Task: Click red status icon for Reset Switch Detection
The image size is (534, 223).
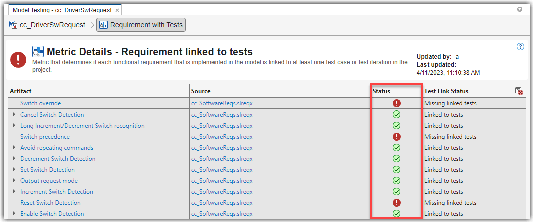Action: (396, 203)
